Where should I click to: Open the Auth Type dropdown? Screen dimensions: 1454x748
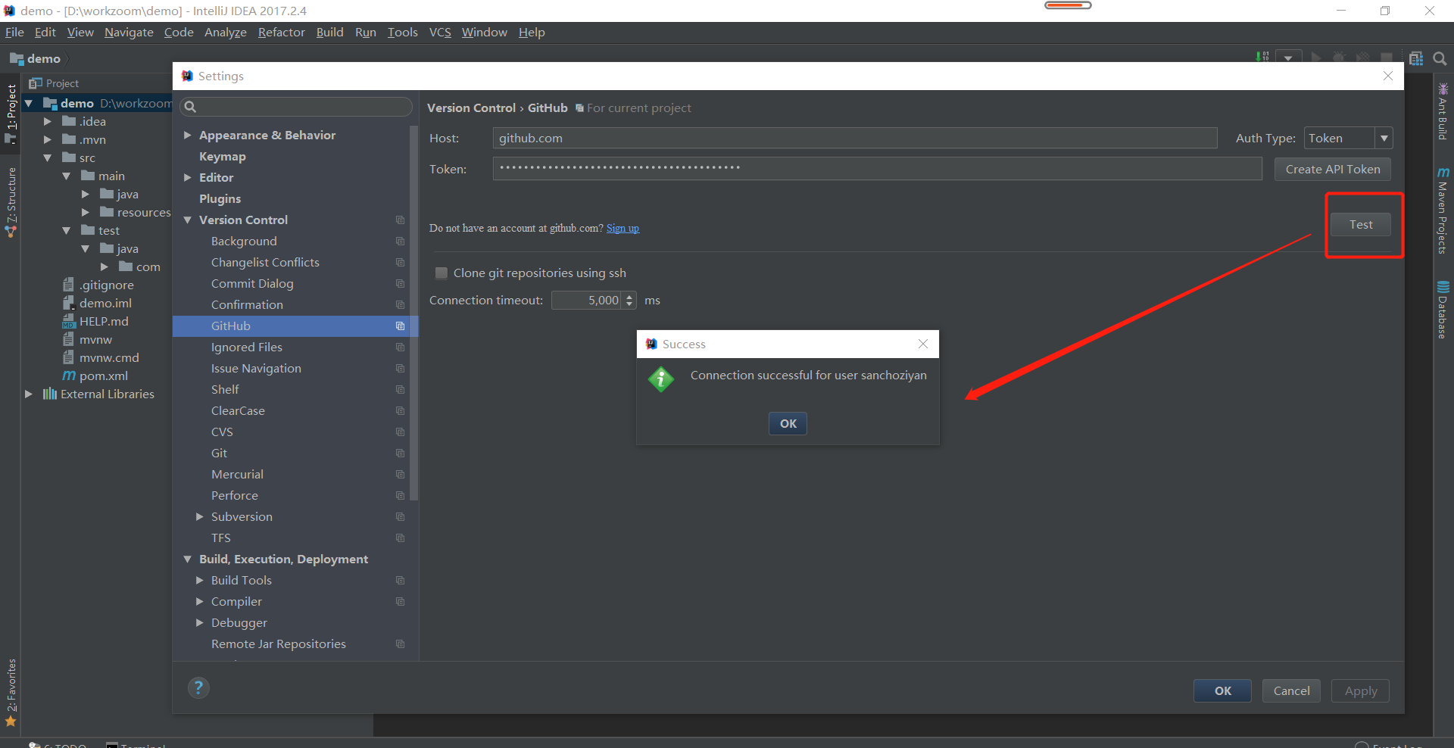click(x=1384, y=138)
